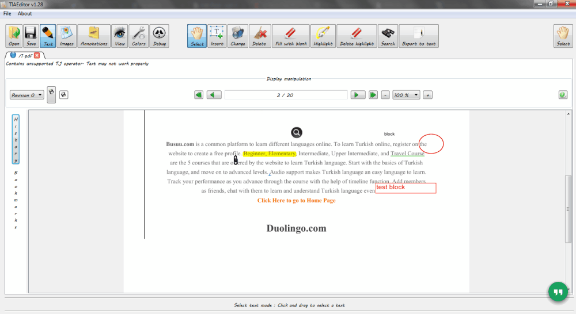The height and width of the screenshot is (314, 576).
Task: Click the Select hand button at far right
Action: click(563, 36)
